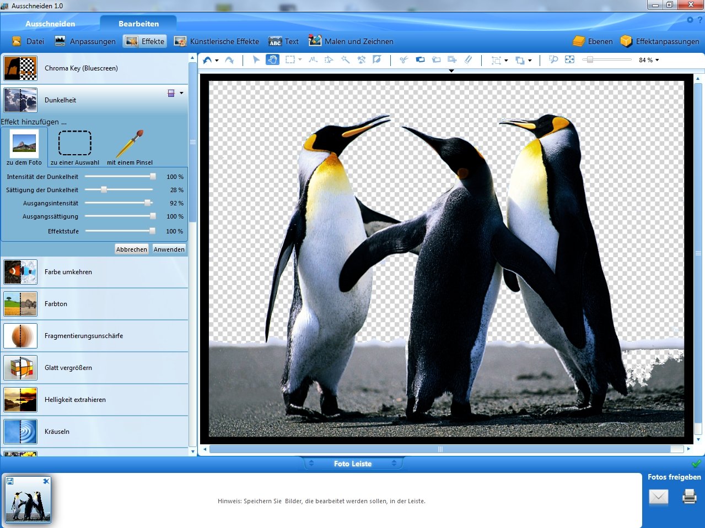This screenshot has width=705, height=528.
Task: Open Effektanpassungen panel
Action: pyautogui.click(x=660, y=41)
